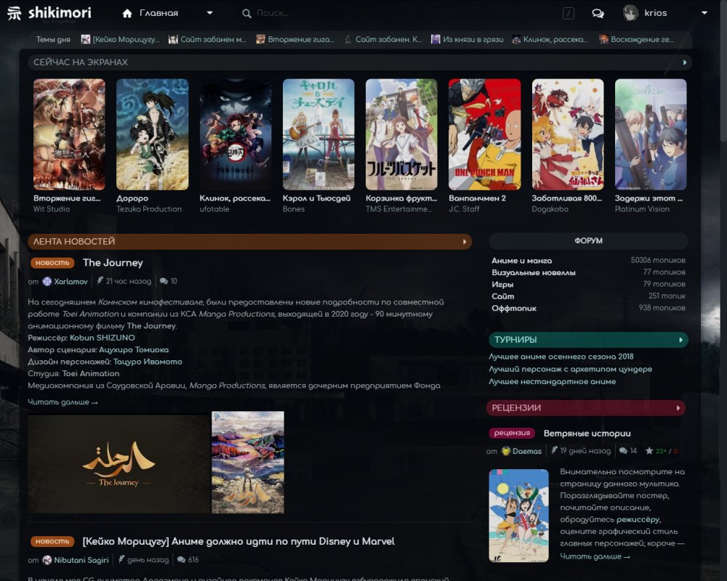This screenshot has height=581, width=727.
Task: Click the Platinum Vision studio name
Action: click(x=642, y=209)
